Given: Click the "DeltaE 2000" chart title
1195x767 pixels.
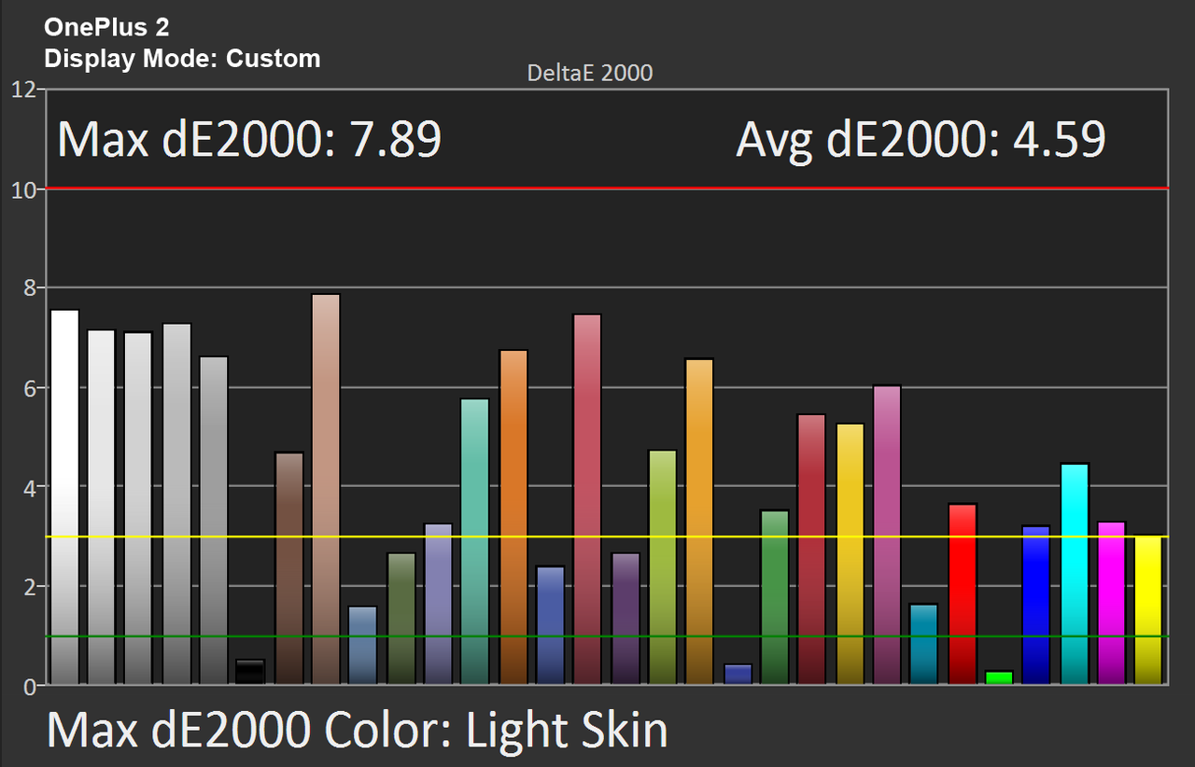Looking at the screenshot, I should point(590,73).
